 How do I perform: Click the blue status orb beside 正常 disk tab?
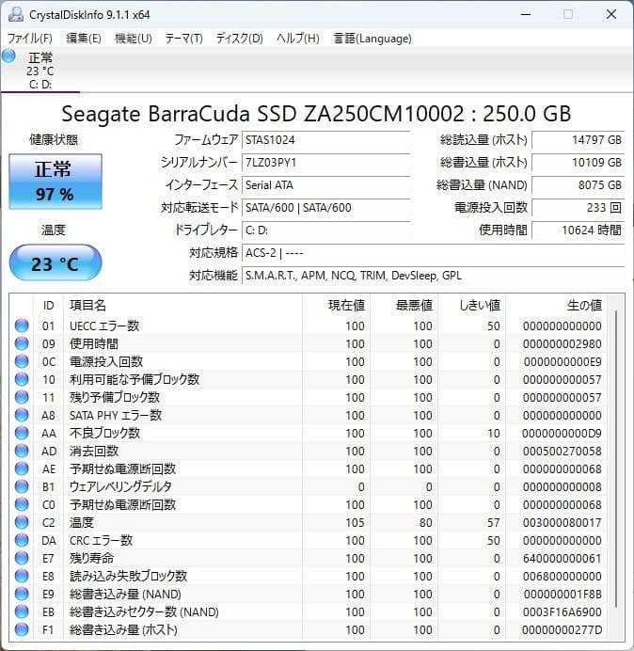click(x=8, y=56)
